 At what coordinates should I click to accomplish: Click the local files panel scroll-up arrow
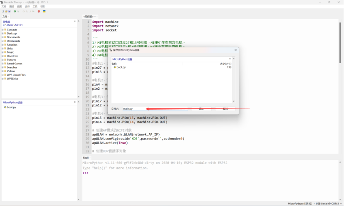click(x=79, y=21)
